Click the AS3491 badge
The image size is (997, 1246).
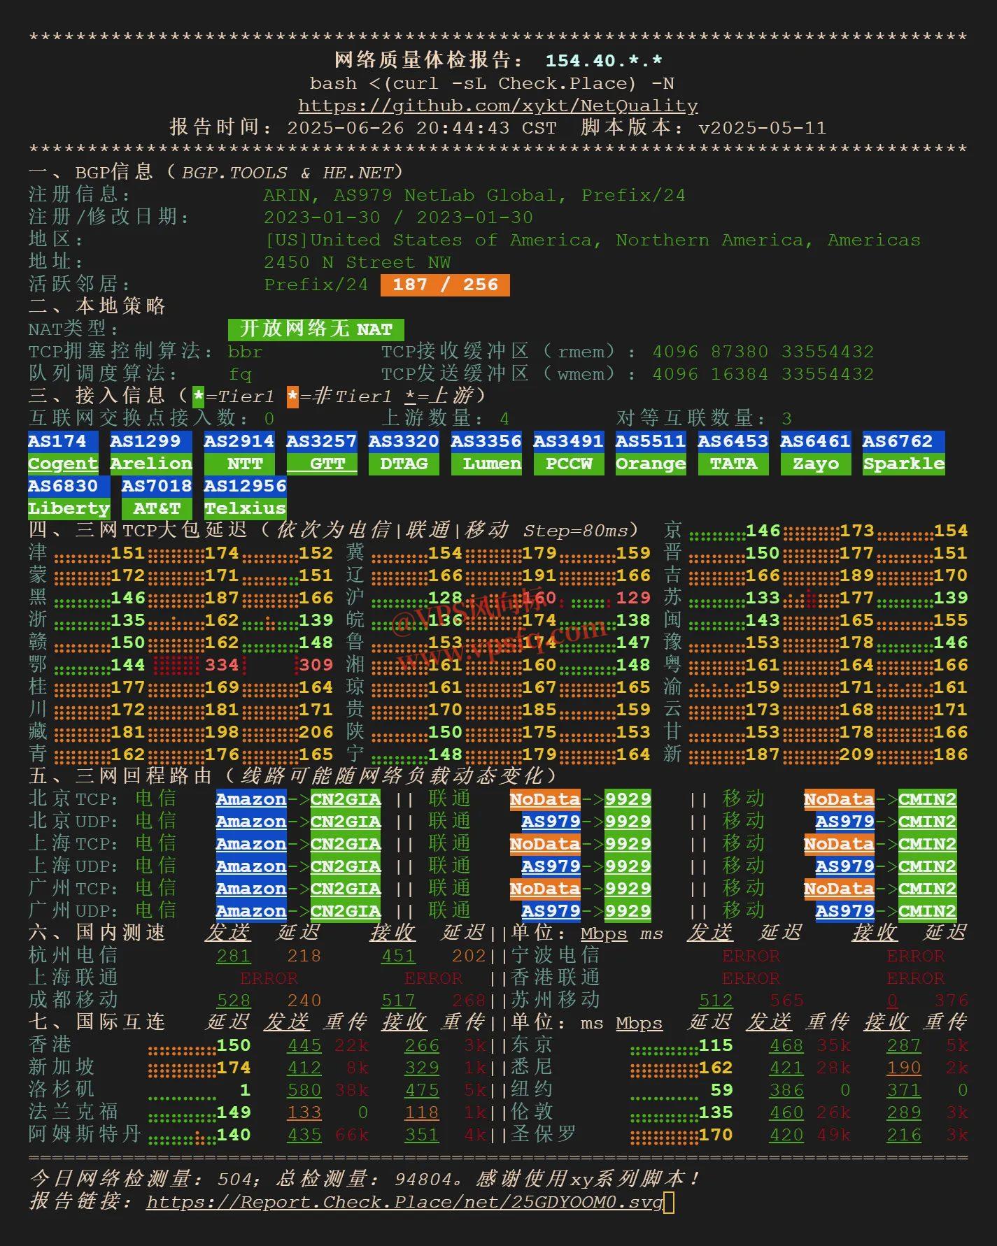tap(569, 441)
